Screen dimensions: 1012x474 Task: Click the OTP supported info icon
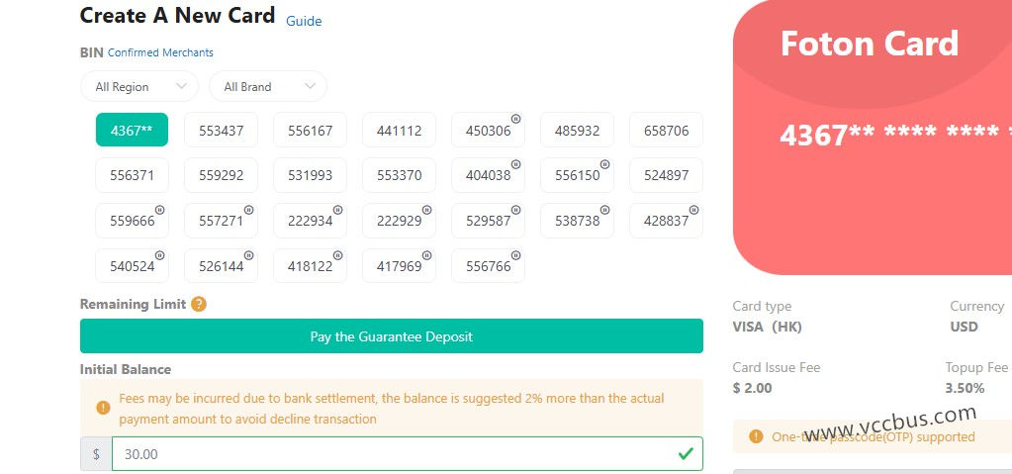click(756, 436)
